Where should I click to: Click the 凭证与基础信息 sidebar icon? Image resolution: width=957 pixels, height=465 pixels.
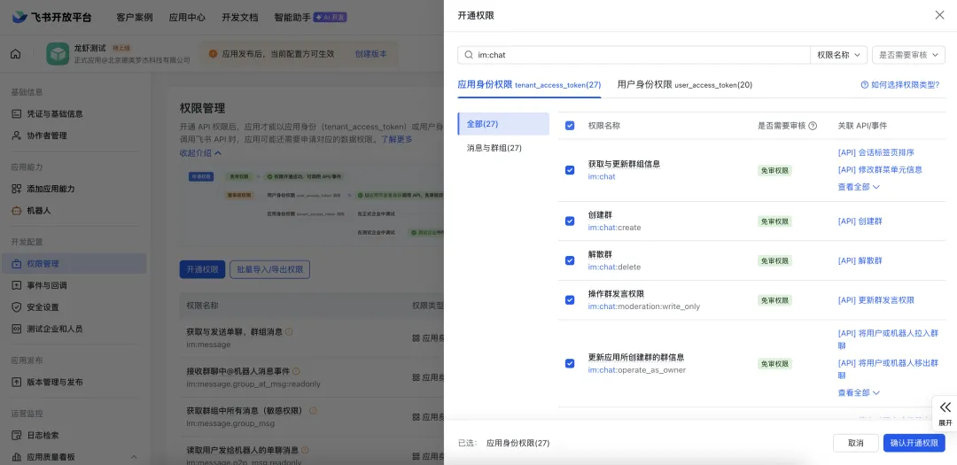17,113
